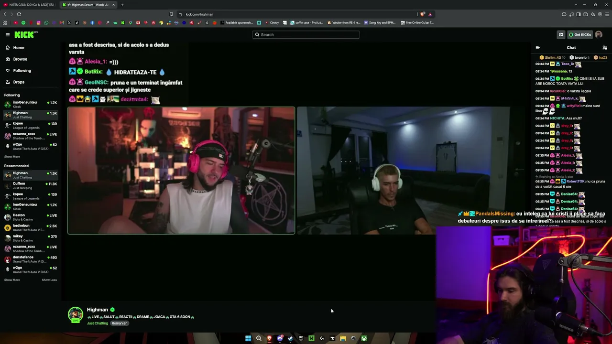Open Drops in sidebar
The height and width of the screenshot is (344, 612).
coord(30,82)
